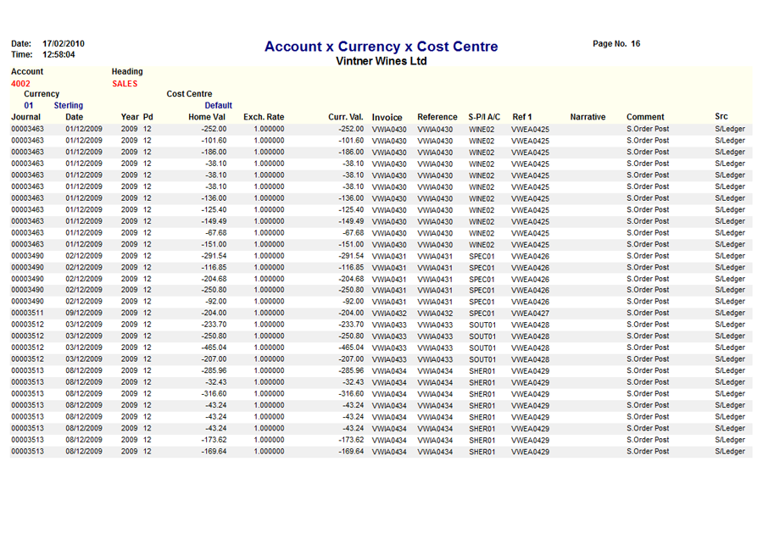Image resolution: width=763 pixels, height=539 pixels.
Task: Click the Page No. 16 label
Action: 616,43
